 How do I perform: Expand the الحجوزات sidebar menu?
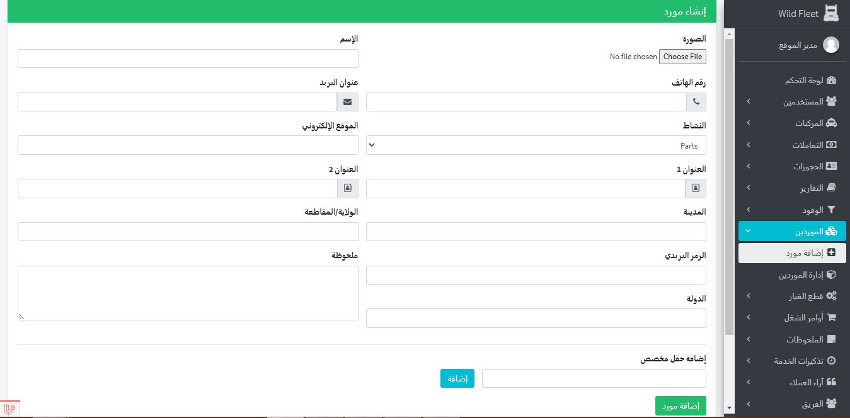click(x=792, y=167)
